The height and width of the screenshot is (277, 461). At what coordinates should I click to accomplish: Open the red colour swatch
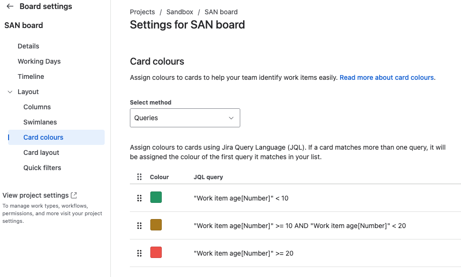(156, 252)
